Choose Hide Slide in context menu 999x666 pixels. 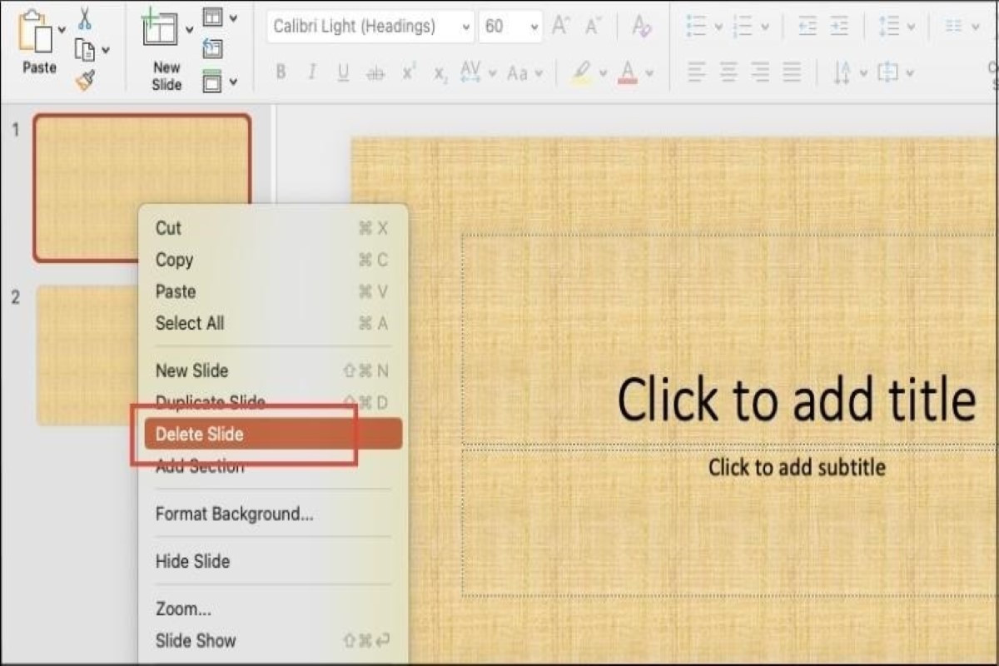pos(273,561)
